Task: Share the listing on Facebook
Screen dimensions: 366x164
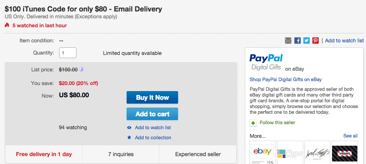Action: tap(297, 41)
